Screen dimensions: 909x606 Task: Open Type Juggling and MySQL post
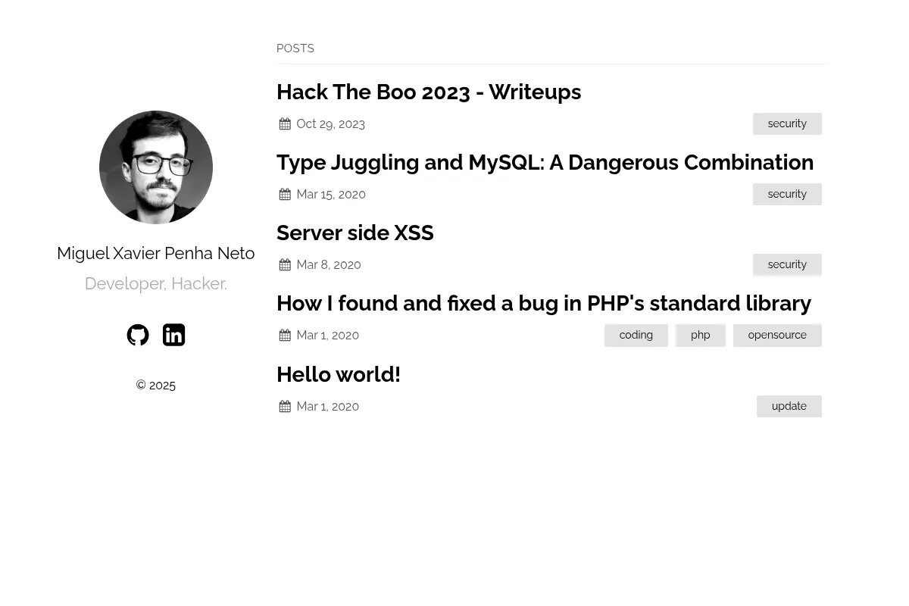[545, 162]
